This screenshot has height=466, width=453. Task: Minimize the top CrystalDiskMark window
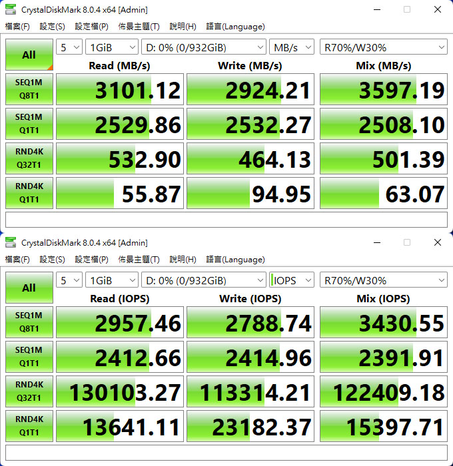click(x=377, y=9)
